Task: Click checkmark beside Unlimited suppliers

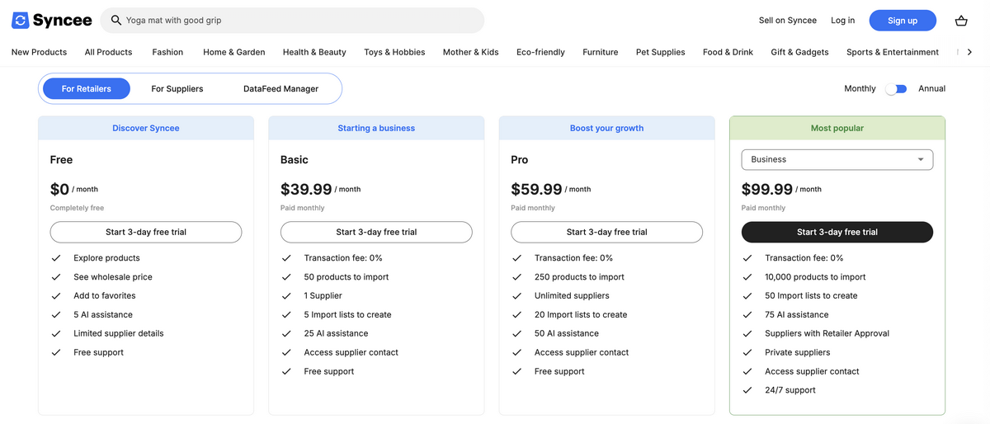Action: click(516, 295)
